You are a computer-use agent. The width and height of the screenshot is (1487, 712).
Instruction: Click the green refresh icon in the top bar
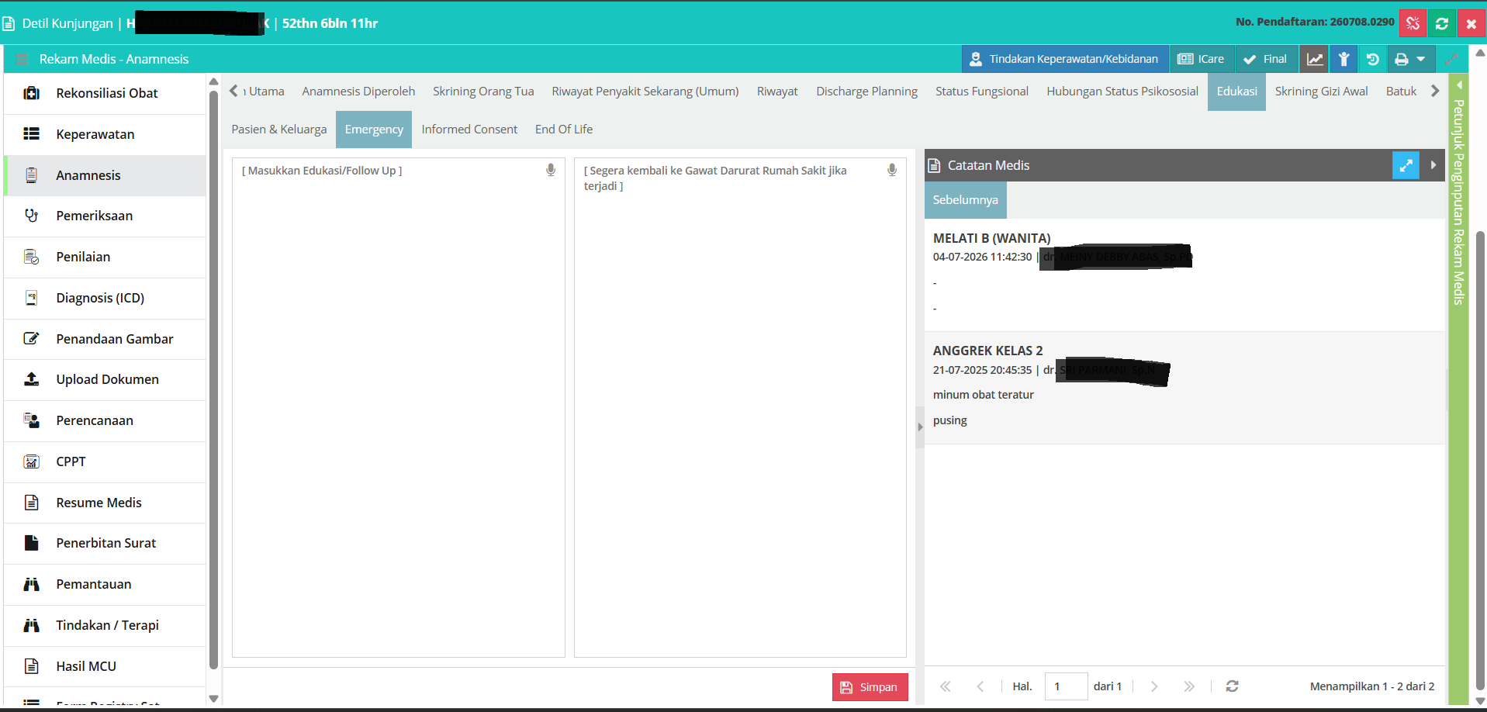pyautogui.click(x=1442, y=23)
